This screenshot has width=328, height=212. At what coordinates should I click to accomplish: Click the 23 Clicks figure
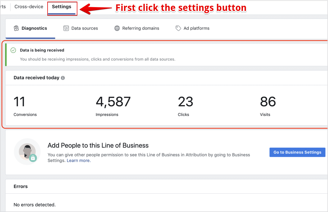pyautogui.click(x=186, y=102)
